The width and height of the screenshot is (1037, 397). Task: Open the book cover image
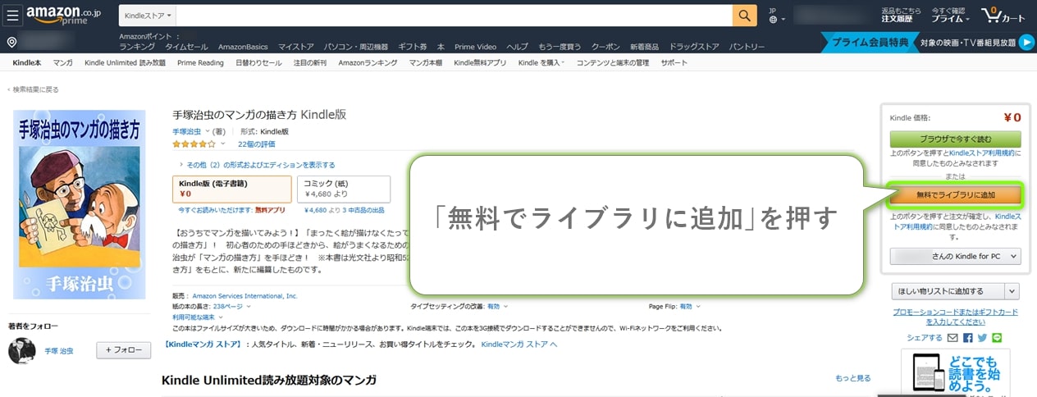pos(79,204)
